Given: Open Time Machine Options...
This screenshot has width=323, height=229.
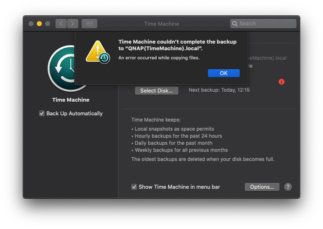Looking at the screenshot, I should (x=262, y=187).
